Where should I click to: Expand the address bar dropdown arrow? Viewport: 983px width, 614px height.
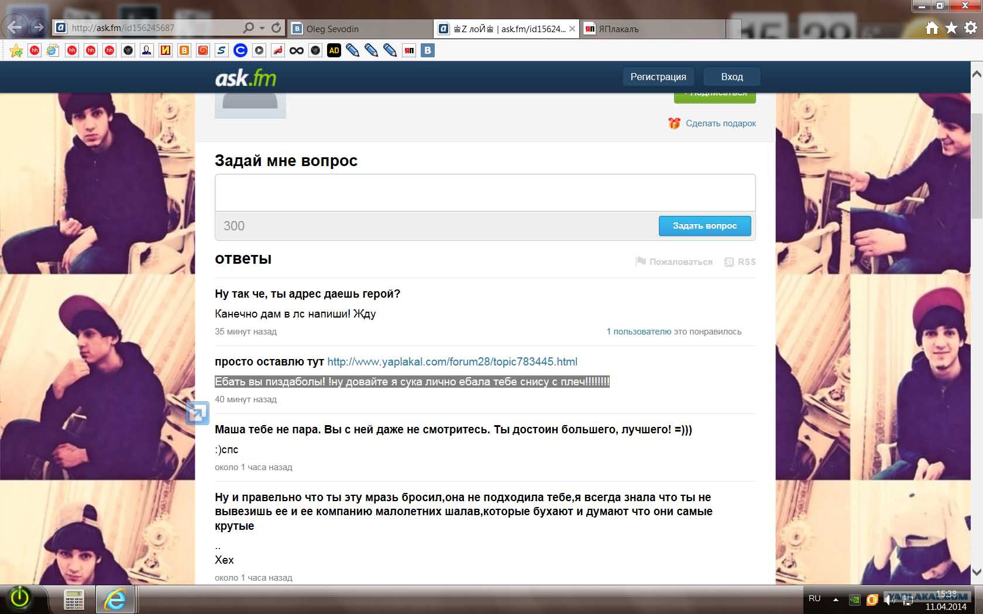(x=262, y=27)
